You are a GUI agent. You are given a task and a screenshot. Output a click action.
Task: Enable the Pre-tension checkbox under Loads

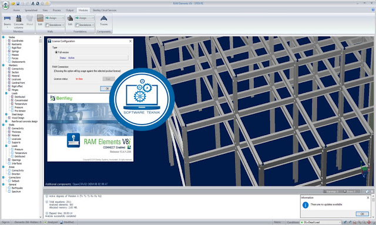click(x=12, y=111)
